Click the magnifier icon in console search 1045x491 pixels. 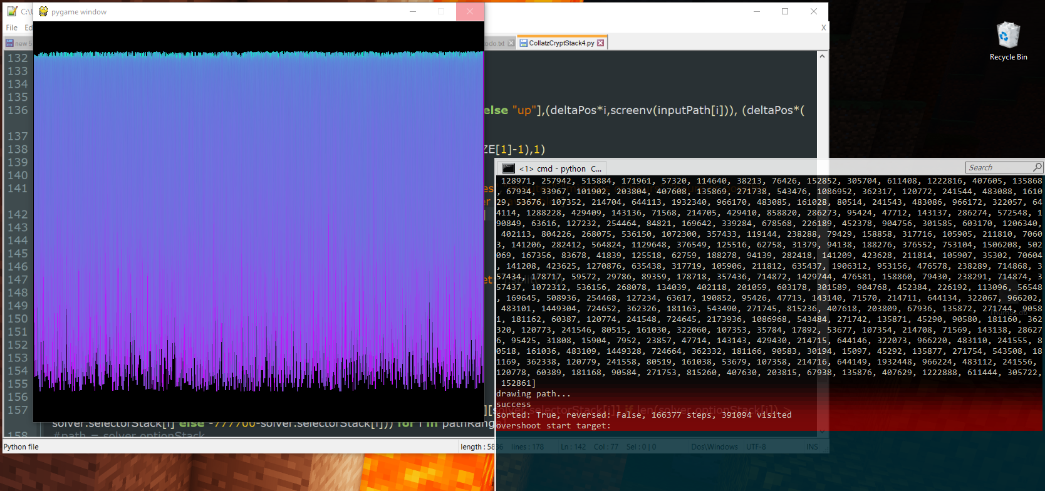tap(1037, 167)
